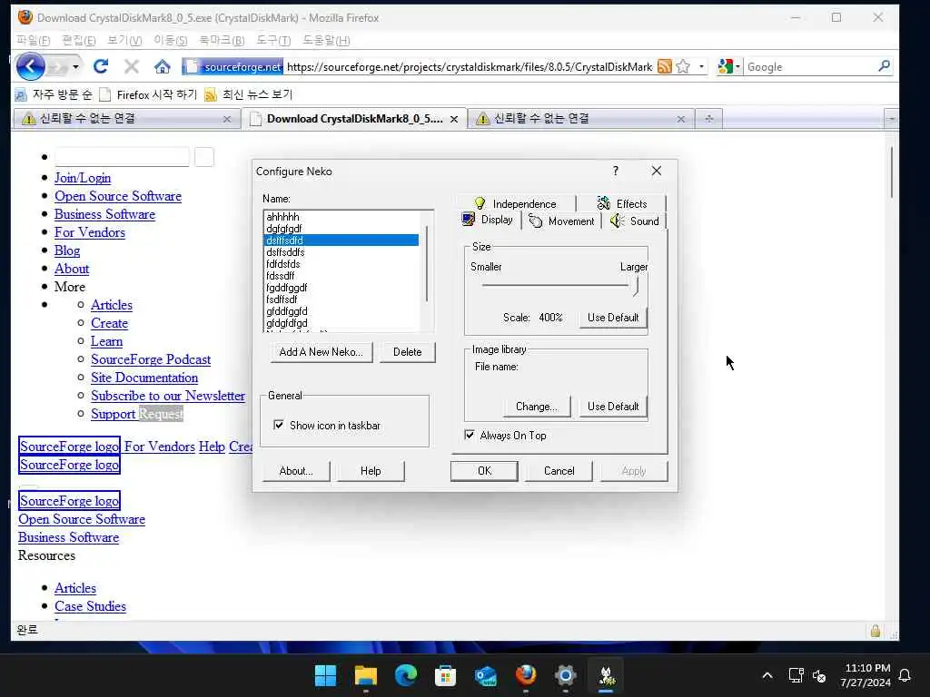This screenshot has width=930, height=697.
Task: Open back/forward history dropdown arrow
Action: click(75, 66)
